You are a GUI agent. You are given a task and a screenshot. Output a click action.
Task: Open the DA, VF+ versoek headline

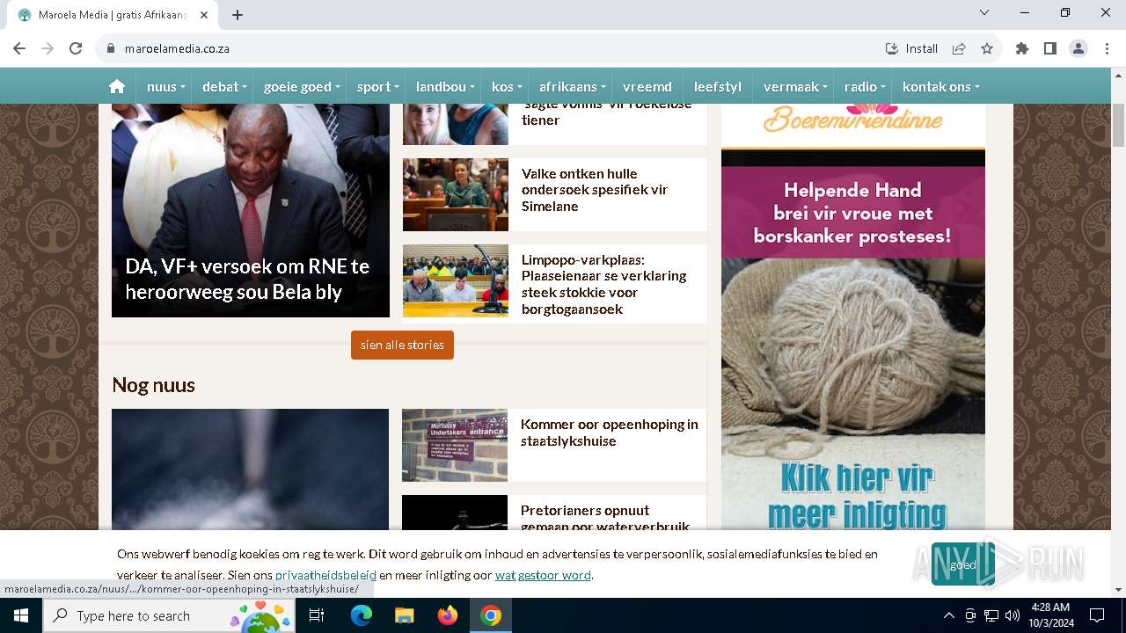[247, 279]
